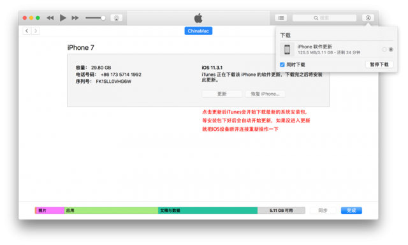Click the 125.5 MB/3.11 GB download progress text
The height and width of the screenshot is (245, 408).
click(x=315, y=52)
